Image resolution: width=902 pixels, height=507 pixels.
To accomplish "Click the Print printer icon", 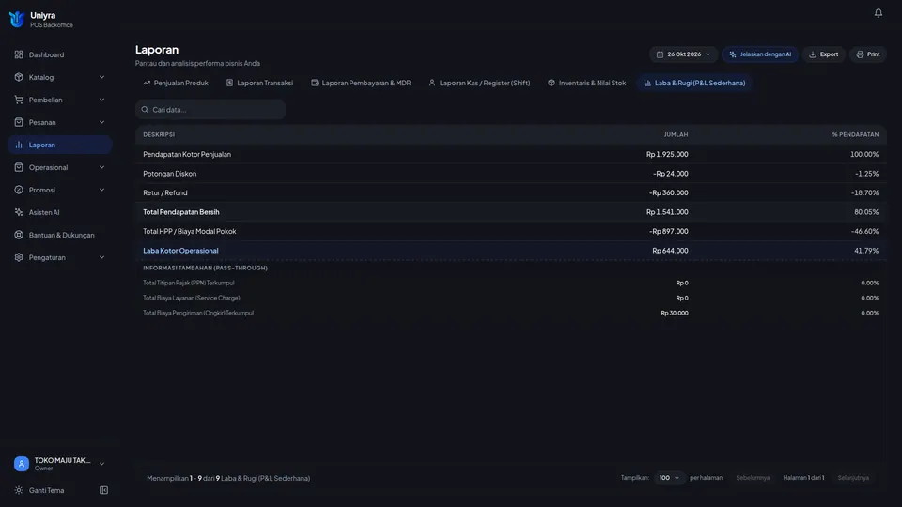I will [860, 54].
